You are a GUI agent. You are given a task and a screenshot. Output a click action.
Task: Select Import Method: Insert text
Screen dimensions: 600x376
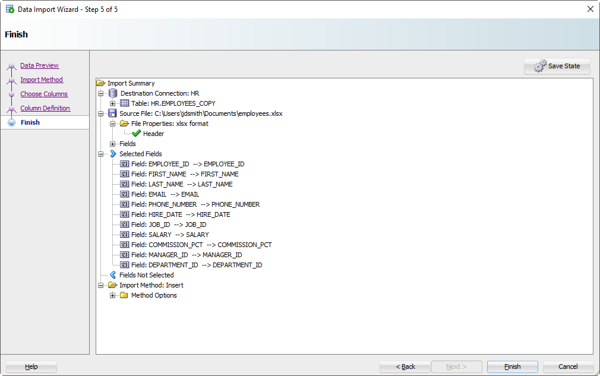(x=151, y=285)
